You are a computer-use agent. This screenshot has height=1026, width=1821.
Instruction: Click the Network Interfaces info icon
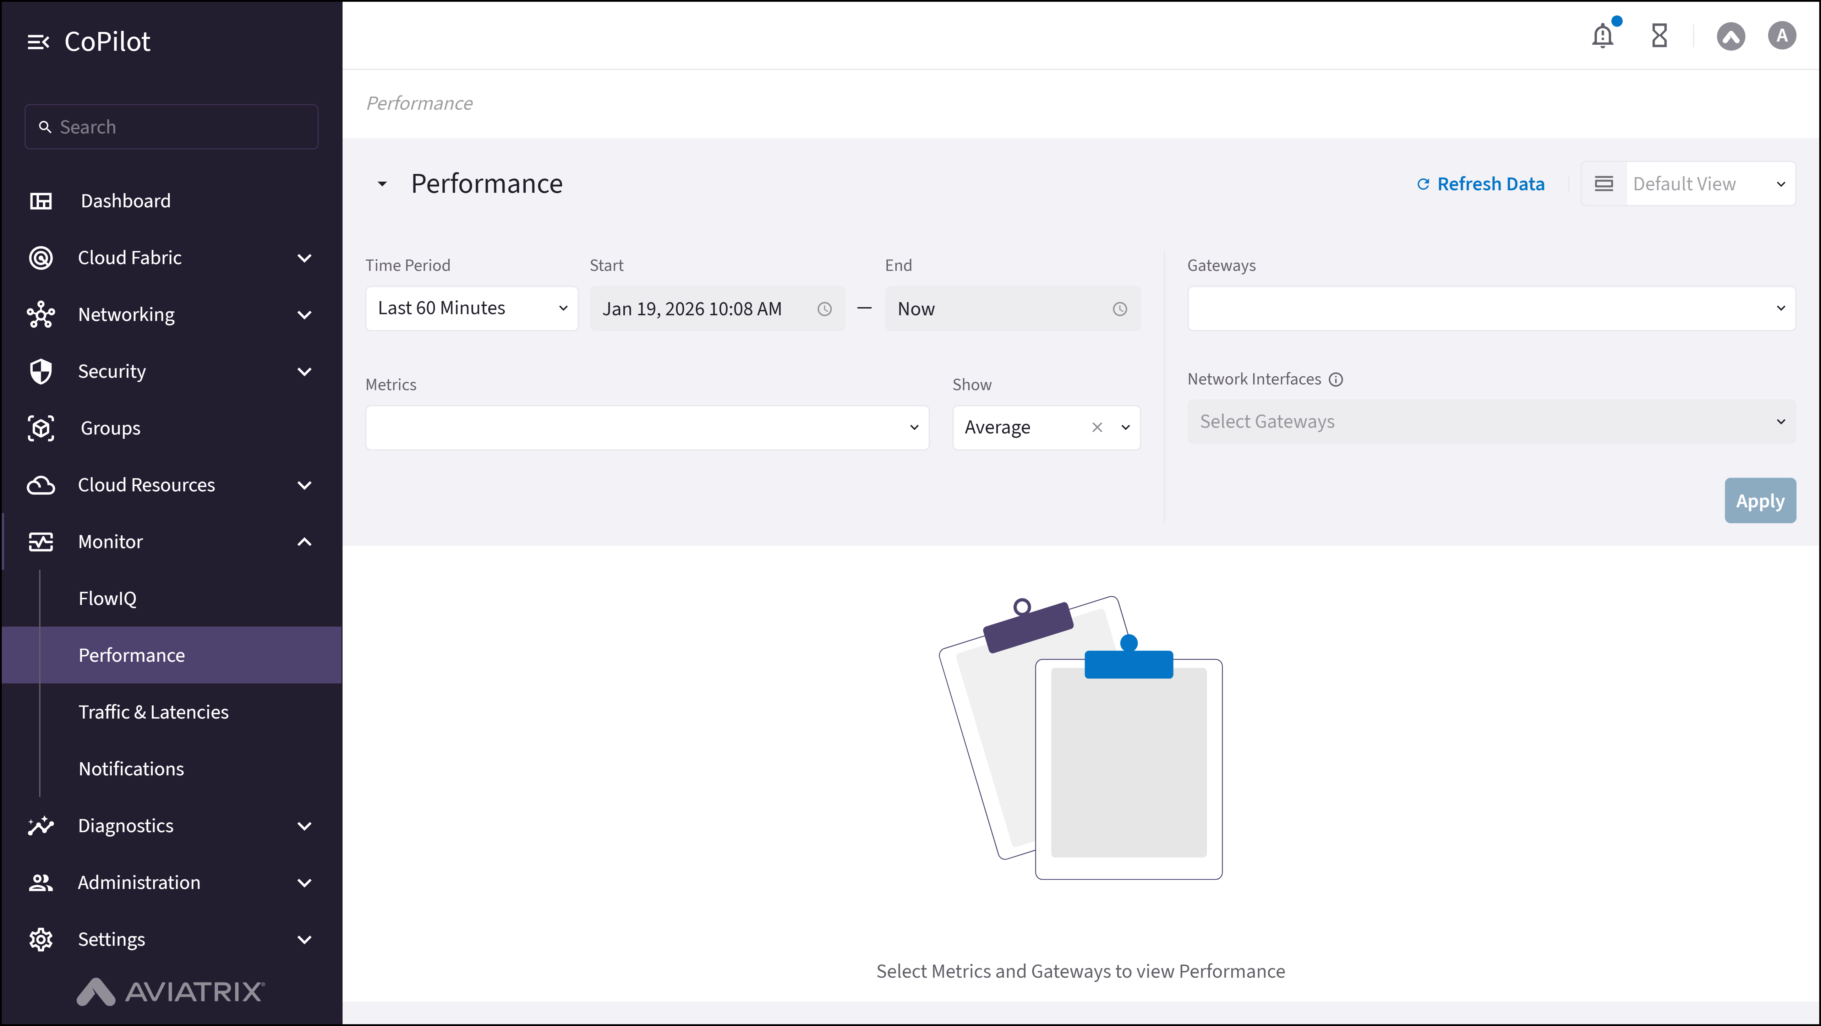click(1335, 380)
